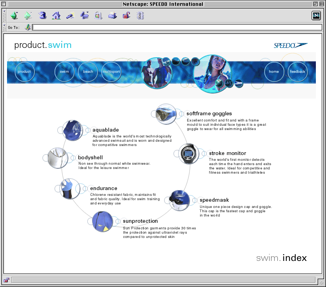Viewport: 326px width, 287px height.
Task: Click the status bar security lock icon
Action: coord(7,280)
